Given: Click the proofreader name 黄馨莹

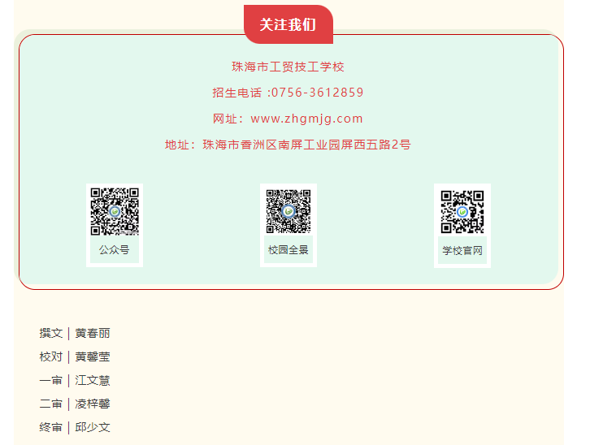Looking at the screenshot, I should tap(93, 356).
